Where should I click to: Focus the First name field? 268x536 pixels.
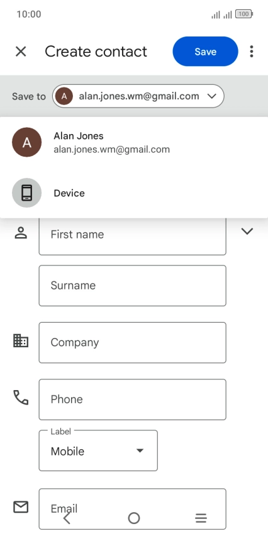pyautogui.click(x=133, y=235)
